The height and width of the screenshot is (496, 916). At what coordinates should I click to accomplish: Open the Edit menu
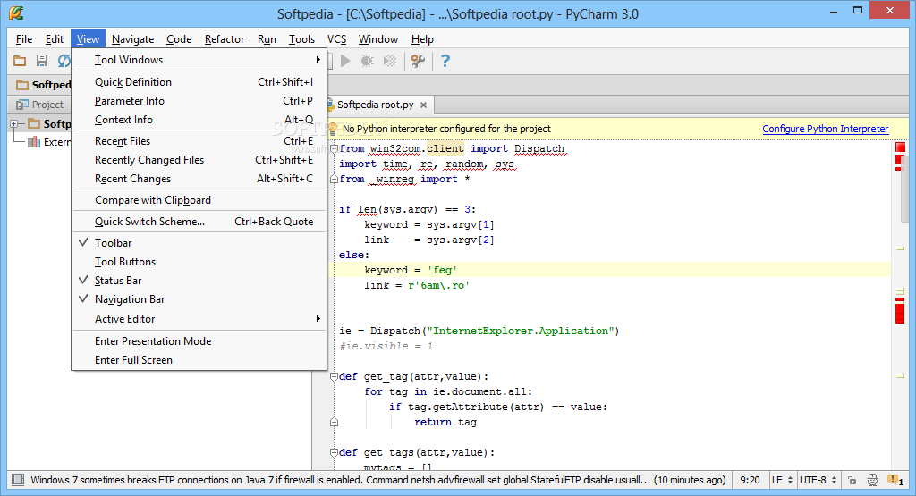55,39
